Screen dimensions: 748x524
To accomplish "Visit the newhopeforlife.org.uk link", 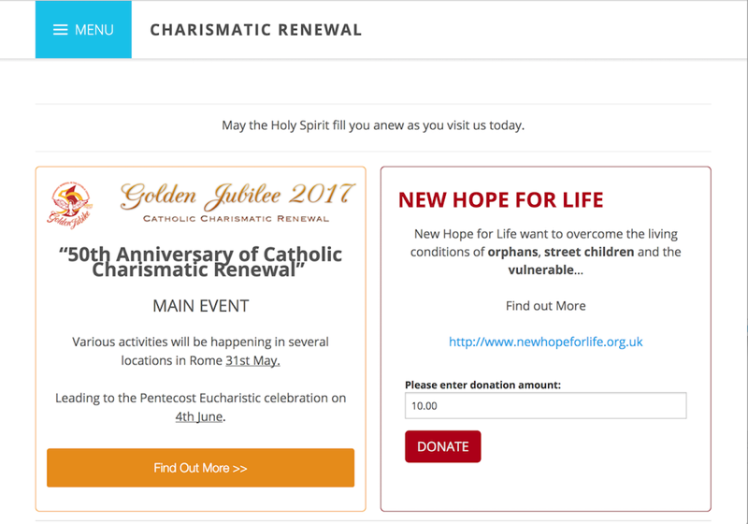I will (546, 342).
